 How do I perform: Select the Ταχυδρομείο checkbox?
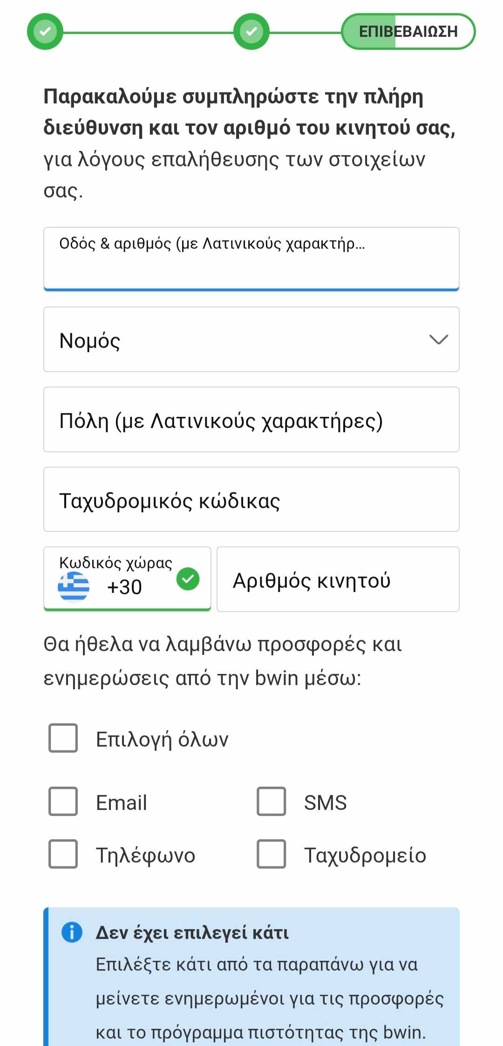coord(272,854)
